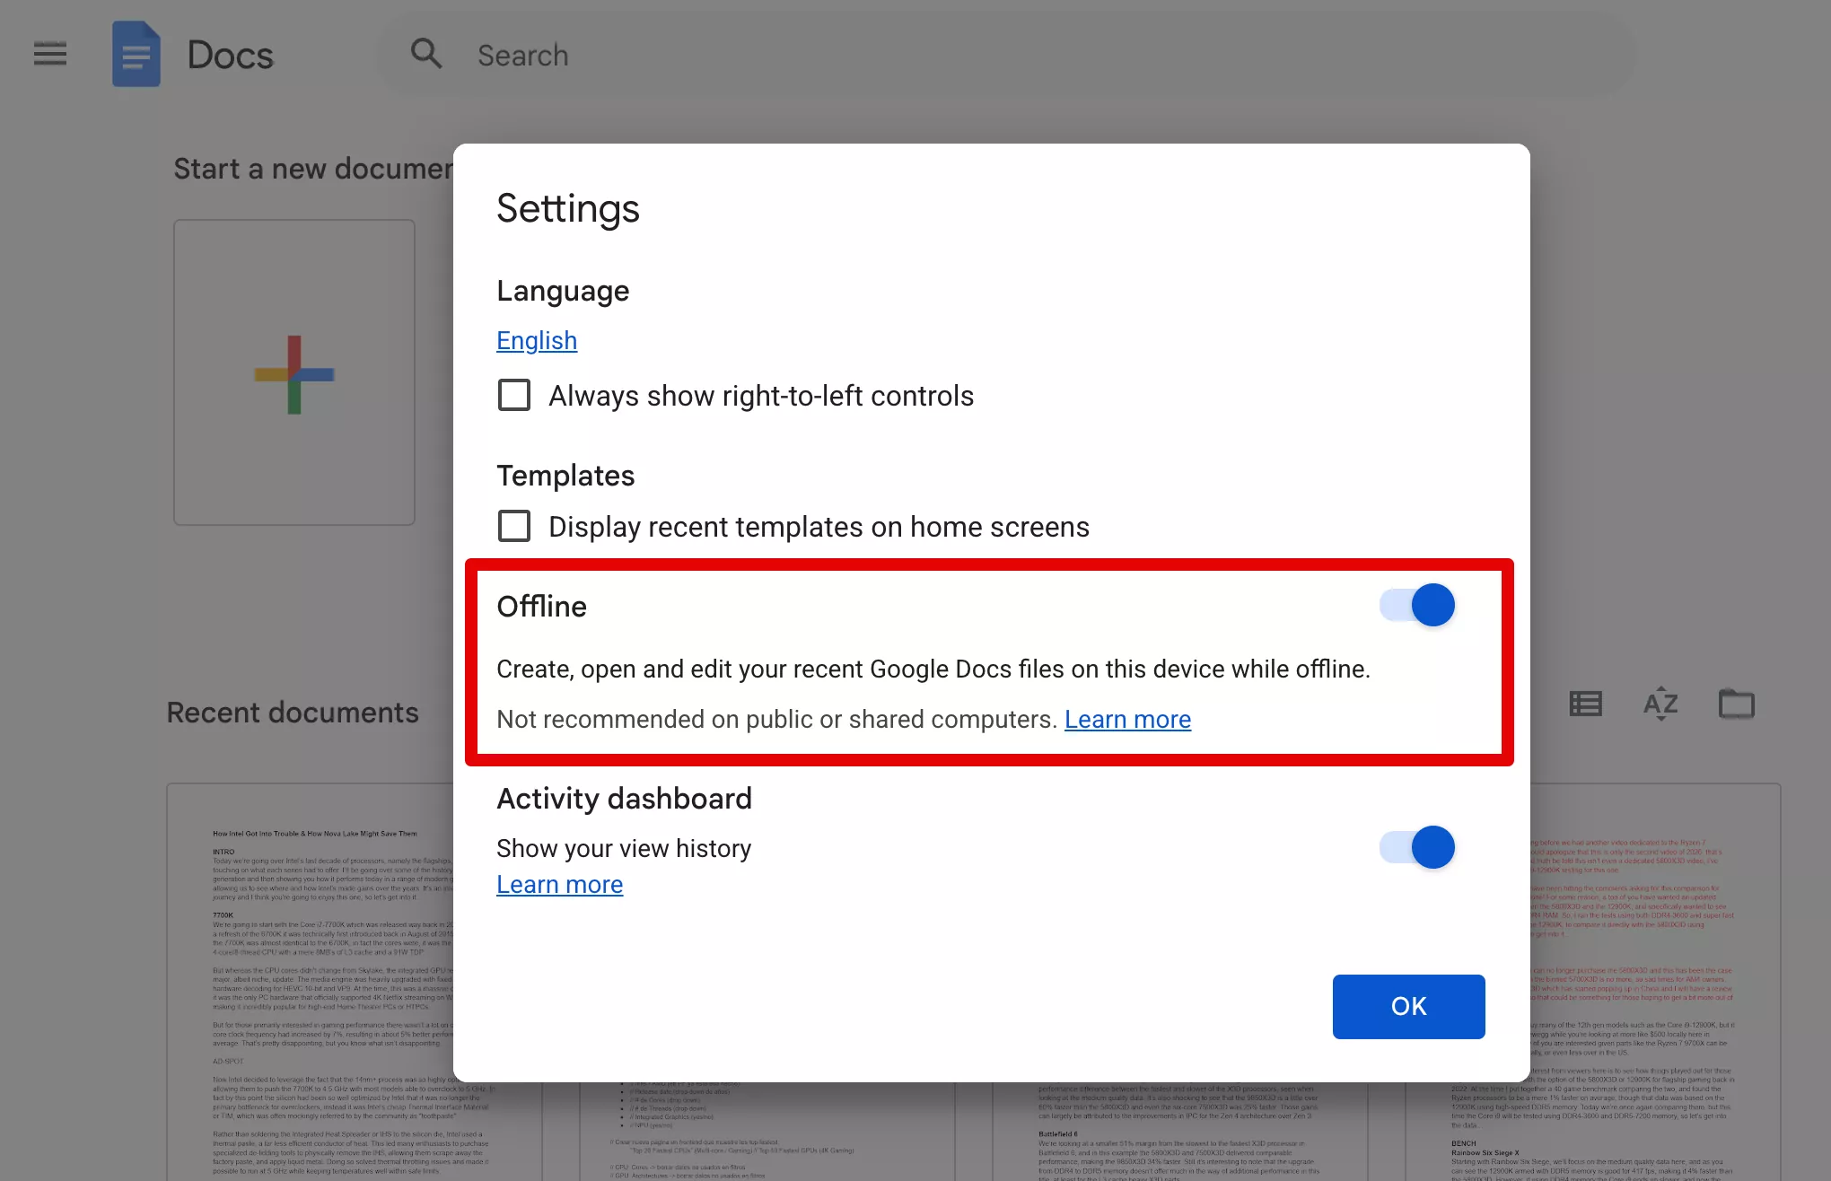Open the main menu (hamburger icon)
Screen dimensions: 1831x1181
click(x=49, y=54)
